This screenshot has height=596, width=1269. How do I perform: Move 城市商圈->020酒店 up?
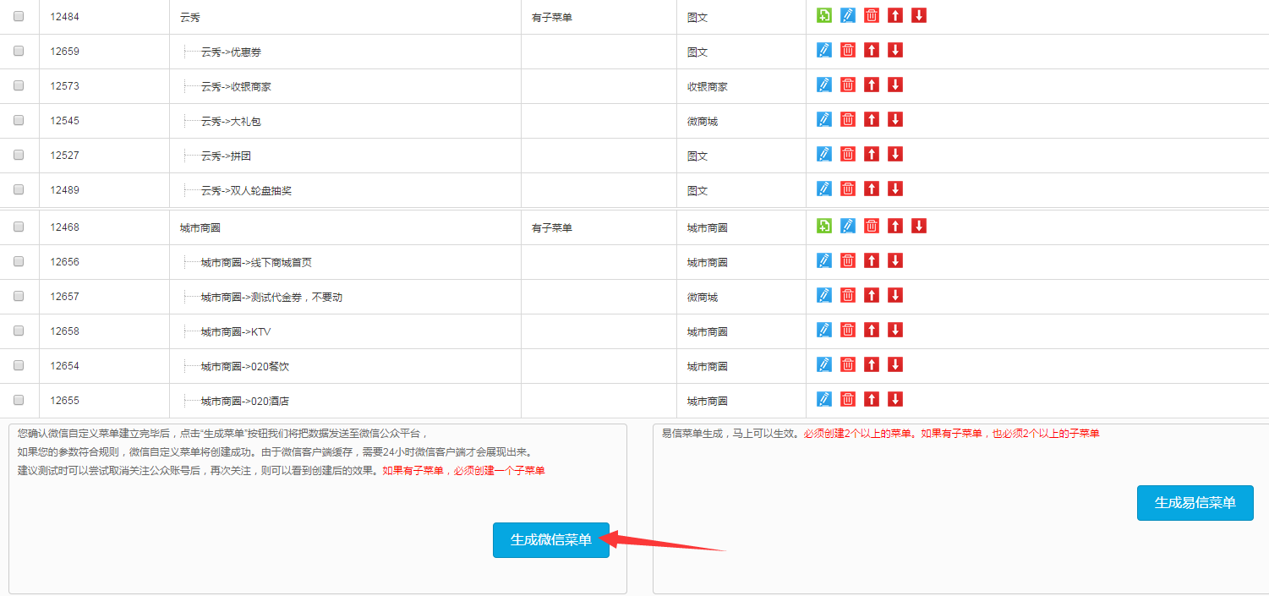[x=872, y=399]
